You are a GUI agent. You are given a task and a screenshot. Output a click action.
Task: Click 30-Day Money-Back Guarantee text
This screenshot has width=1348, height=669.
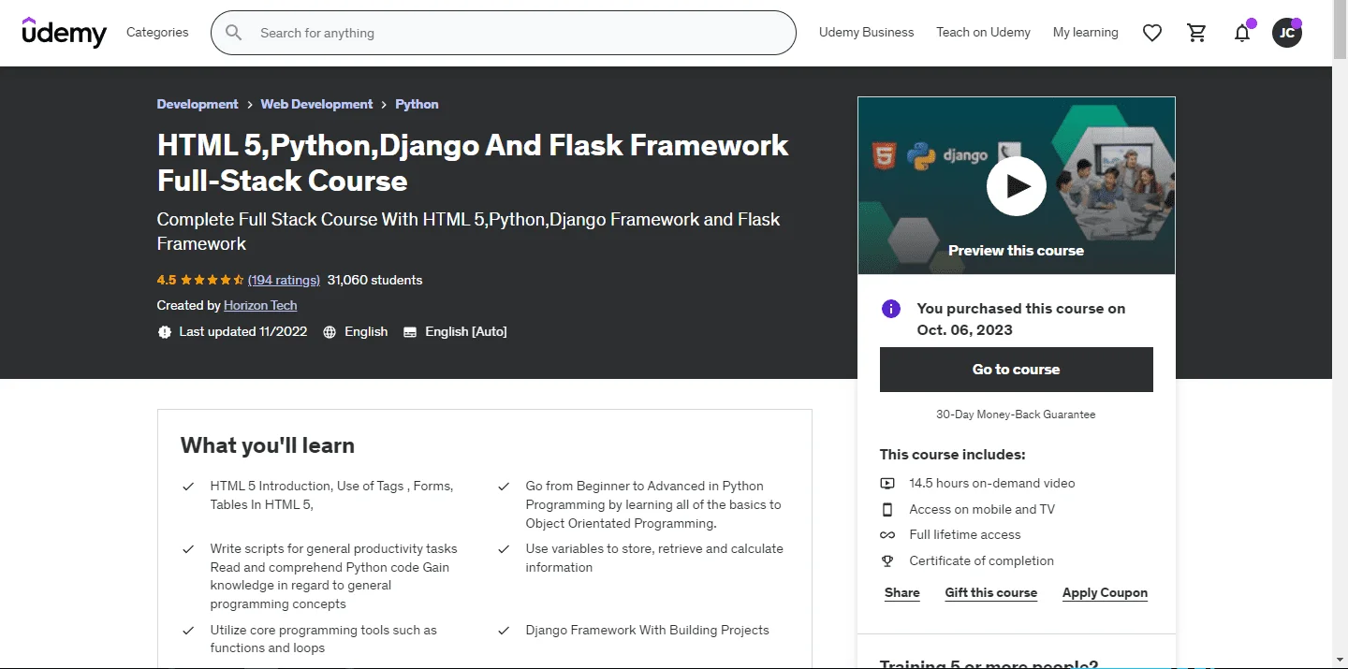[1016, 414]
